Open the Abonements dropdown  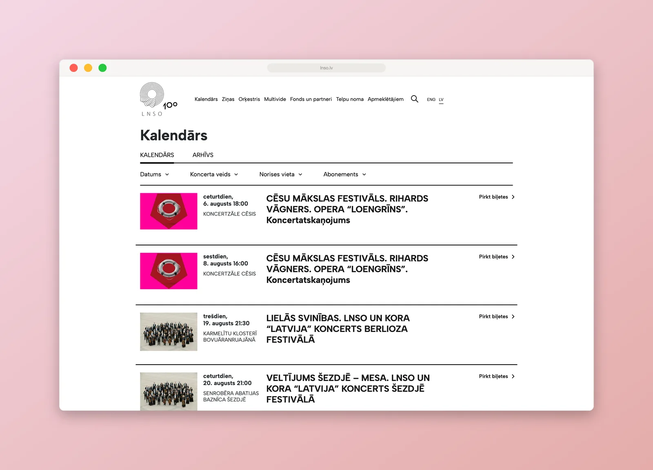[344, 174]
